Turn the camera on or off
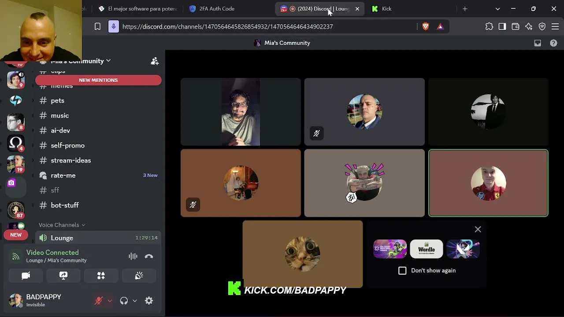 point(26,276)
